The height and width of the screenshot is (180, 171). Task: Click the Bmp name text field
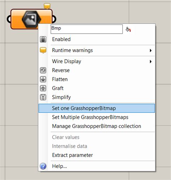(87, 29)
